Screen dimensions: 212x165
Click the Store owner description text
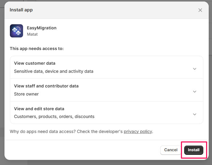pos(26,94)
